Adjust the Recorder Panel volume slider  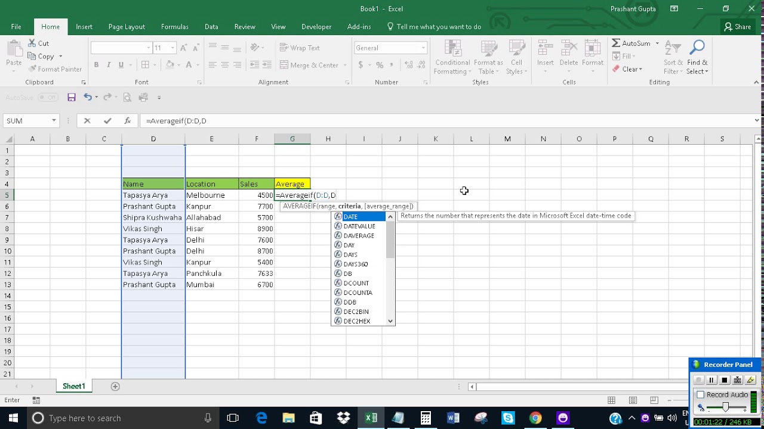[x=725, y=408]
